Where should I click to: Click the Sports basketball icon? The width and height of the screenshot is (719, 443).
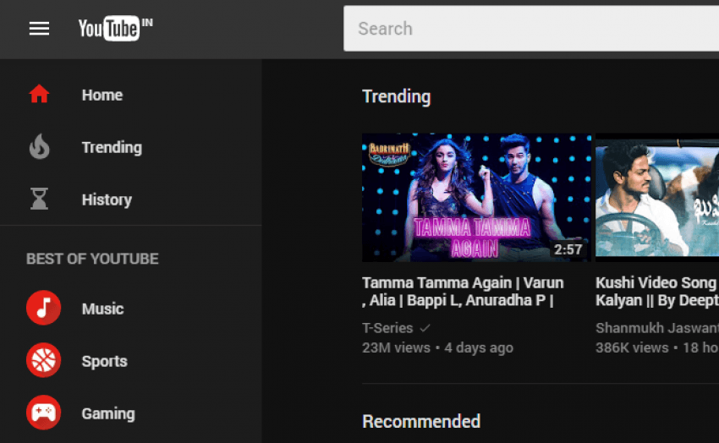point(43,360)
